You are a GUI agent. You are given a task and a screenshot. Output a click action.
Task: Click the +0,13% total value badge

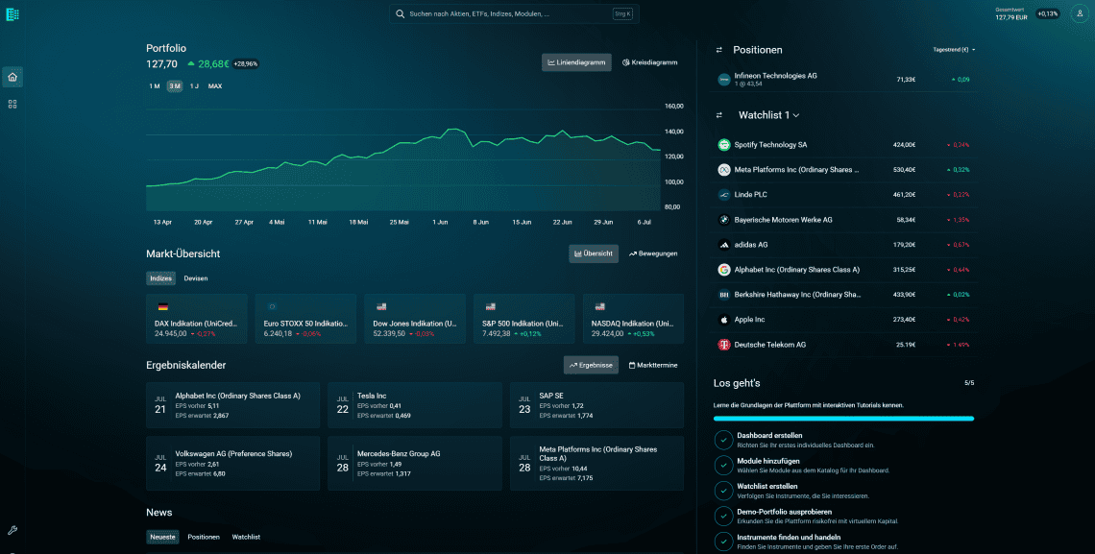[1048, 14]
